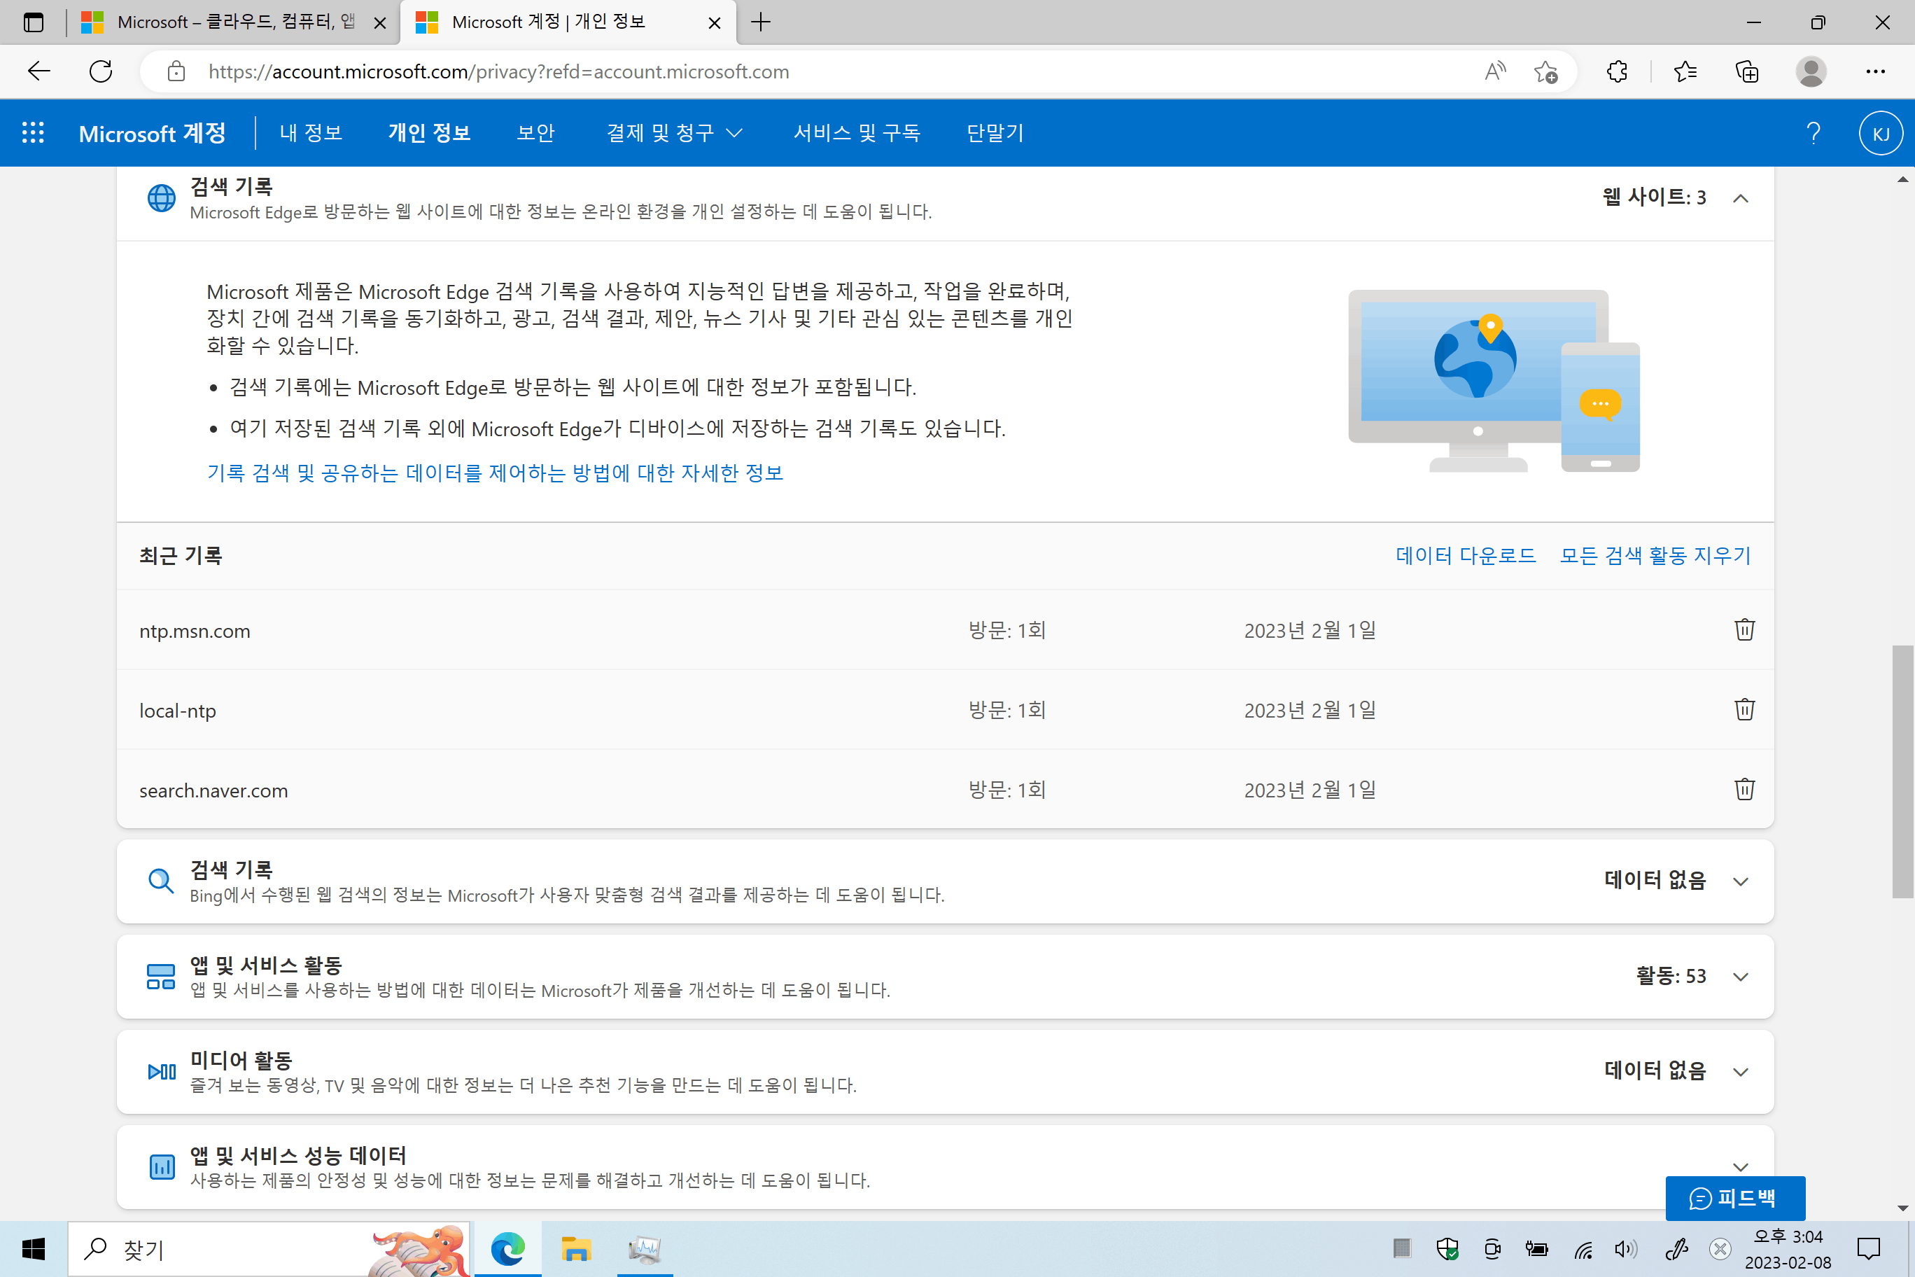Open the Microsoft app launcher grid
This screenshot has width=1915, height=1277.
(33, 133)
